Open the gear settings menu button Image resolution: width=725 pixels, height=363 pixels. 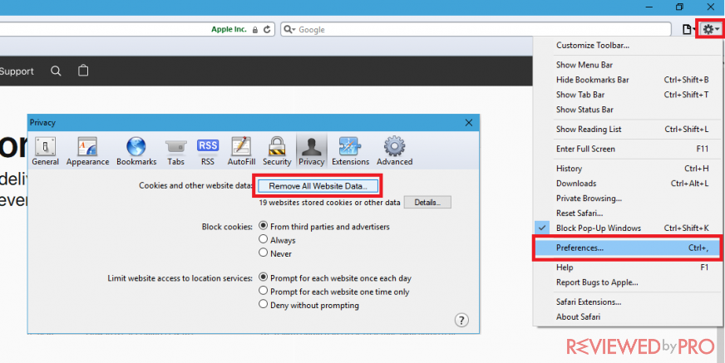(710, 30)
